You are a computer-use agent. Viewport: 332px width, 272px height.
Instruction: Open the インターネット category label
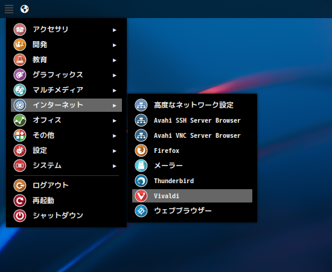coord(58,105)
